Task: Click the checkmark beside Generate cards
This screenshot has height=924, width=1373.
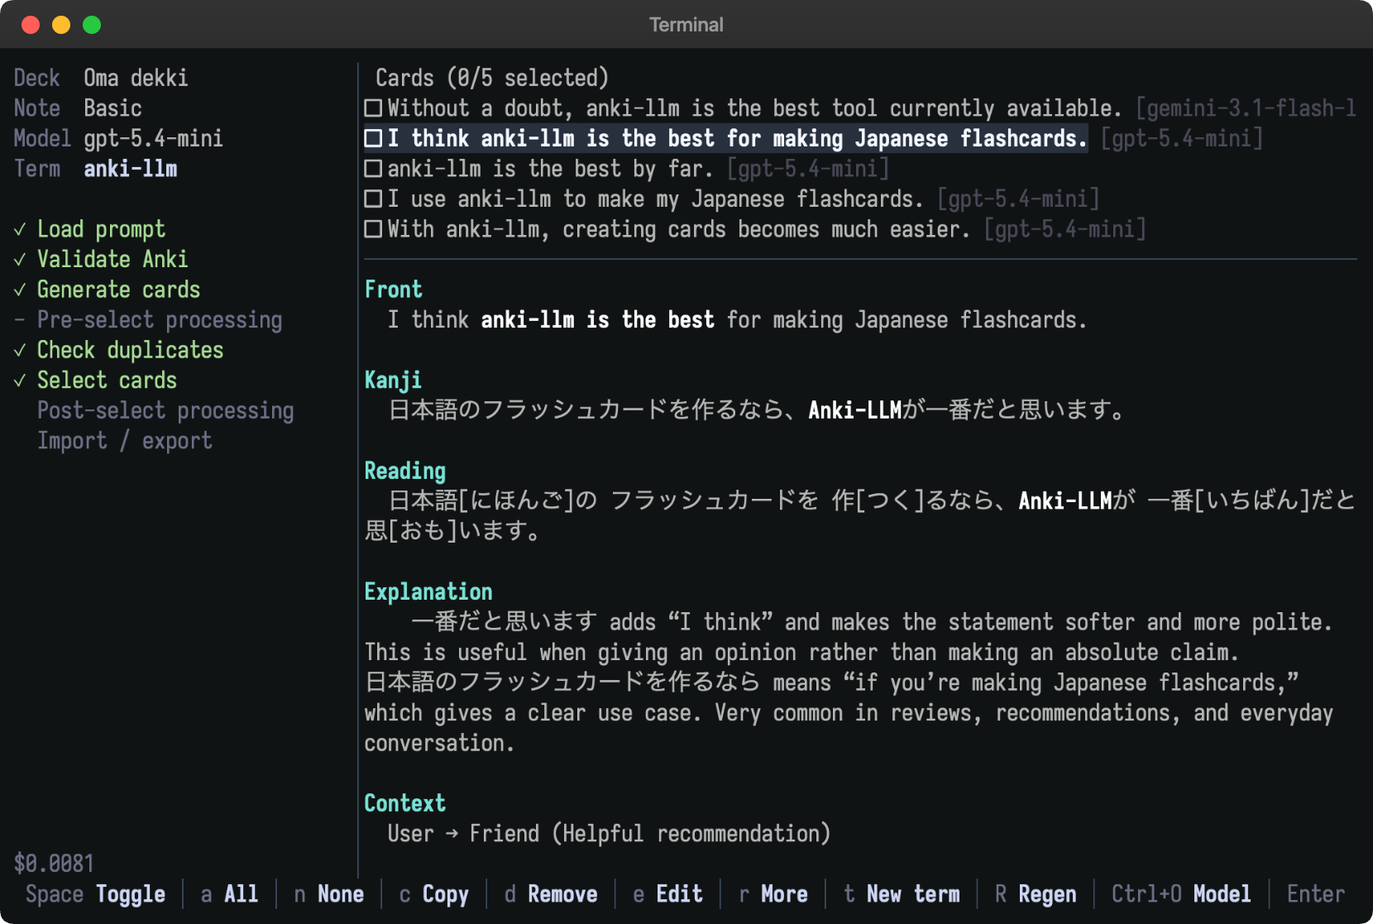Action: 20,290
